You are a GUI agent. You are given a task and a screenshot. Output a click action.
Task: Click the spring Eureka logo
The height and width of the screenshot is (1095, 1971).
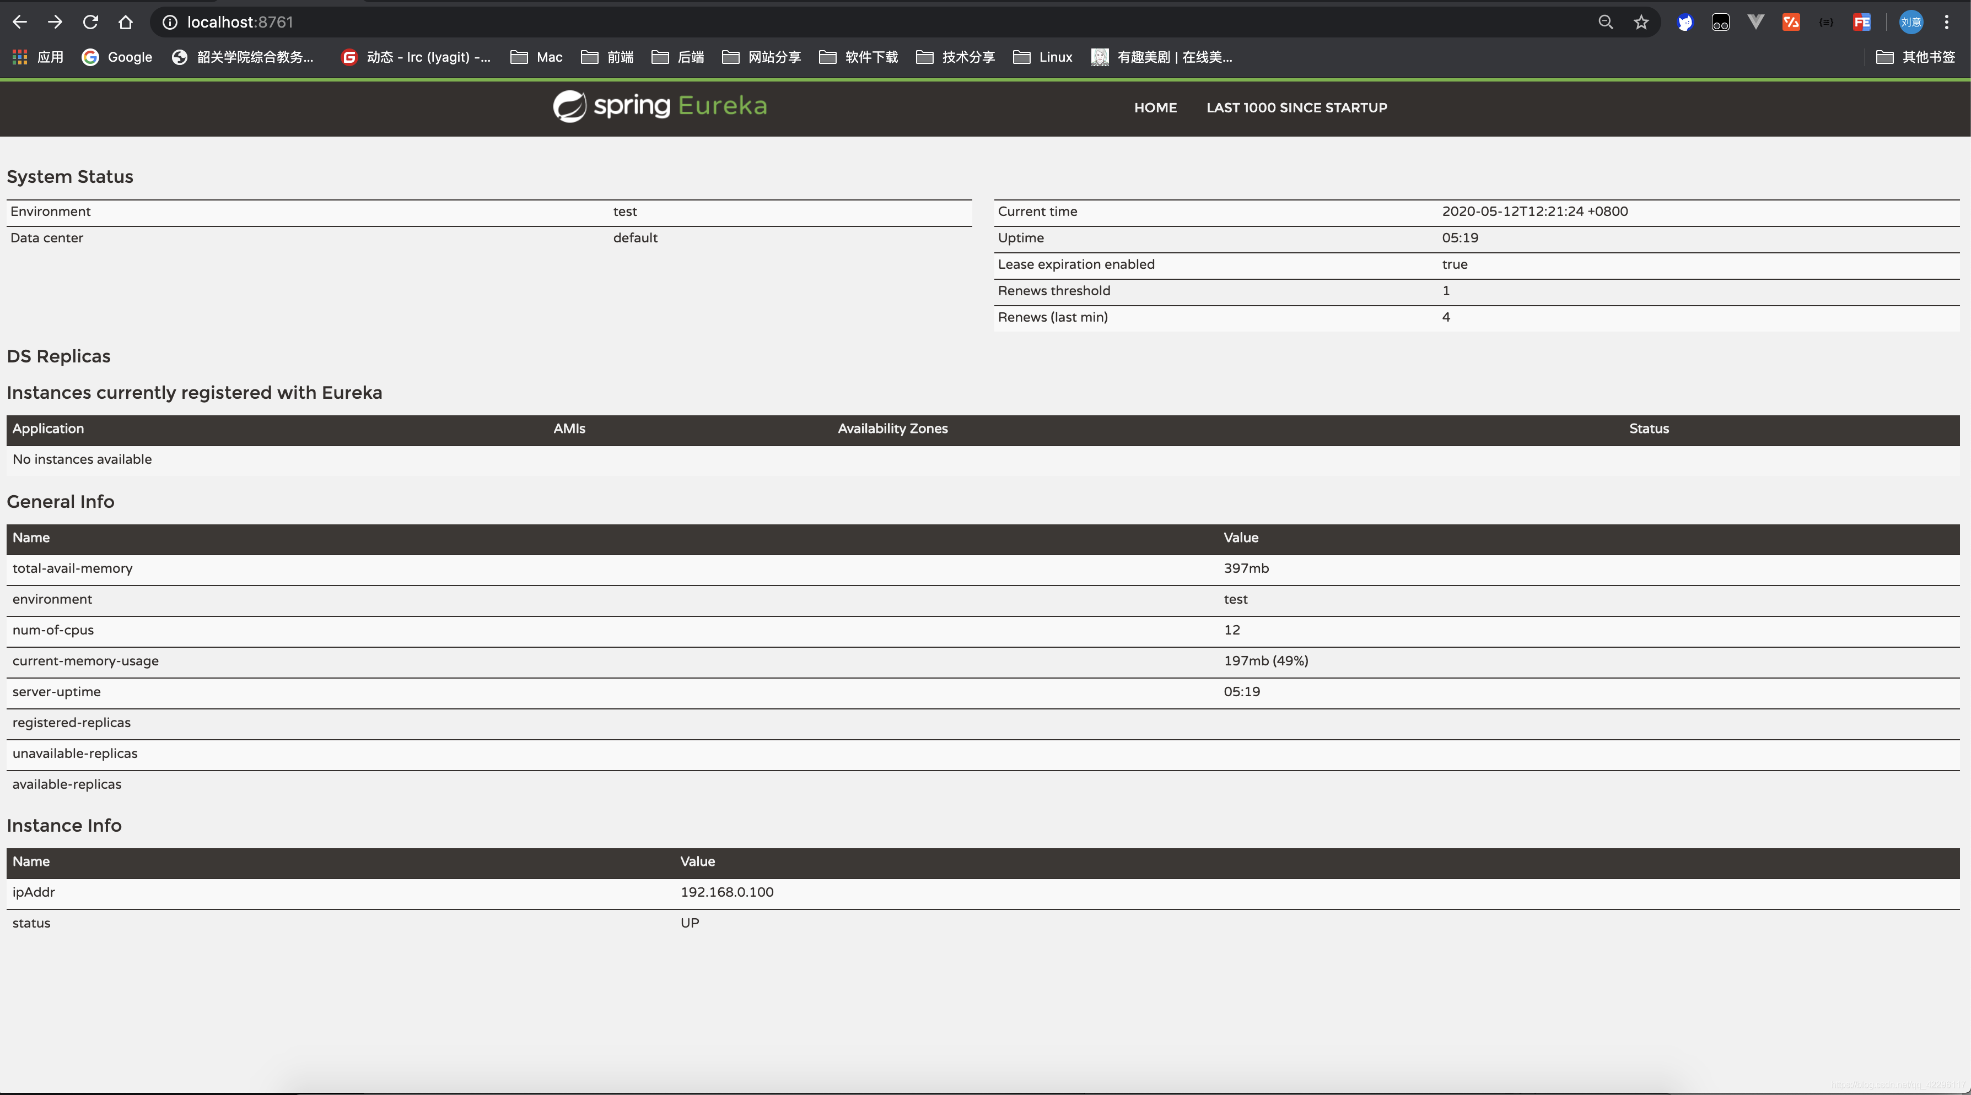pyautogui.click(x=660, y=106)
